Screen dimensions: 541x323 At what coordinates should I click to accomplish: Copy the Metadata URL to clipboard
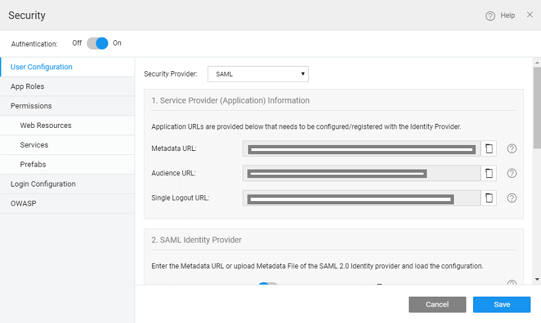488,149
